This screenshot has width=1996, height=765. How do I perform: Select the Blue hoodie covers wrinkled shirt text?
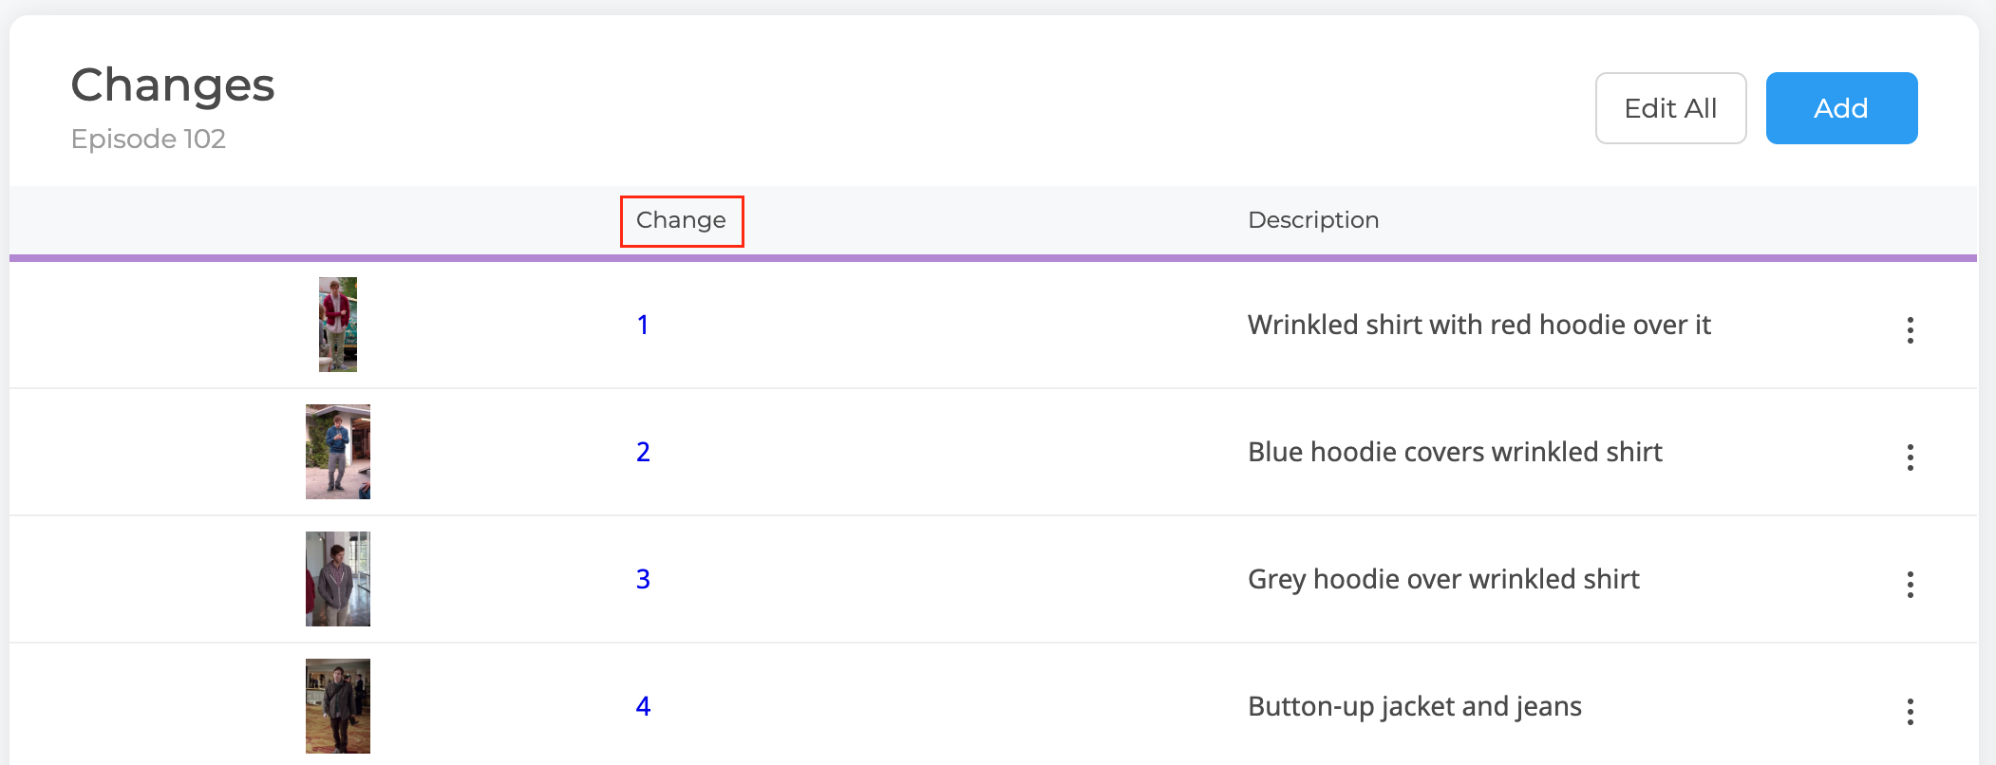[1455, 452]
